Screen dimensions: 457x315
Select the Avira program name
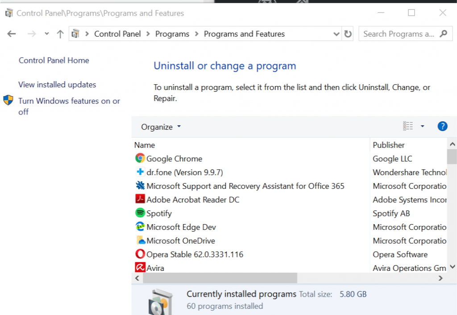pyautogui.click(x=155, y=268)
